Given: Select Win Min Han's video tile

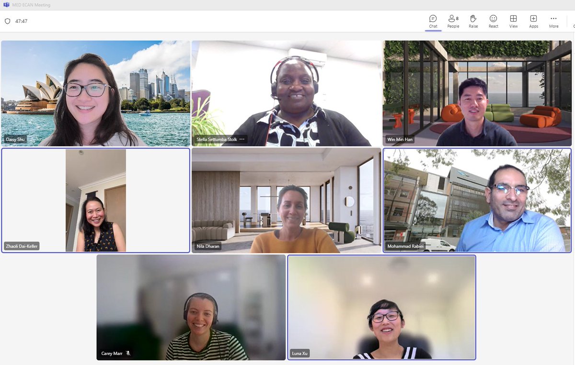Looking at the screenshot, I should point(477,93).
